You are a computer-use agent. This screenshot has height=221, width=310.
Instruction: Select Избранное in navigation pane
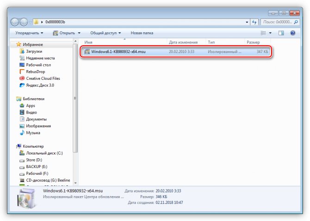(33, 45)
